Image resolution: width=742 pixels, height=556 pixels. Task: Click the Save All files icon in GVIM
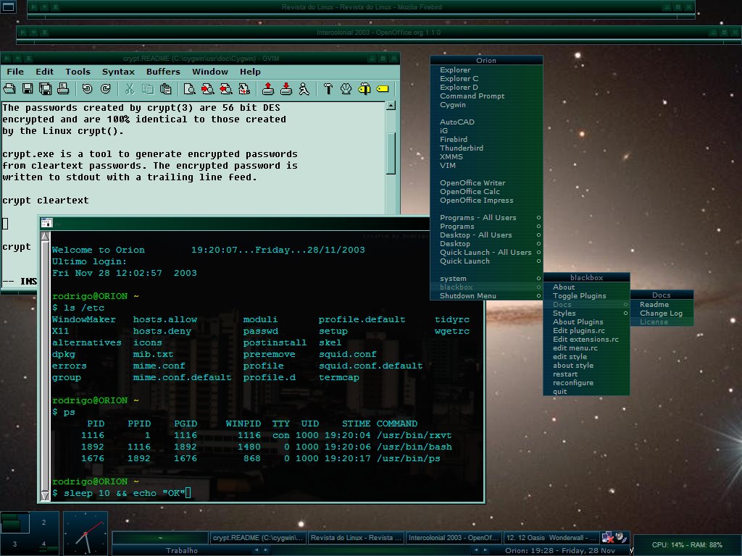tap(46, 89)
